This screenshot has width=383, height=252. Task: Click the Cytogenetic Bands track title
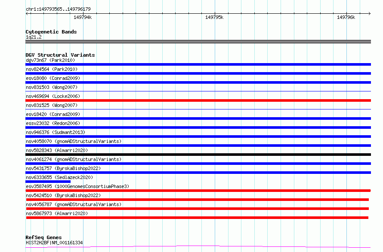[x=51, y=32]
